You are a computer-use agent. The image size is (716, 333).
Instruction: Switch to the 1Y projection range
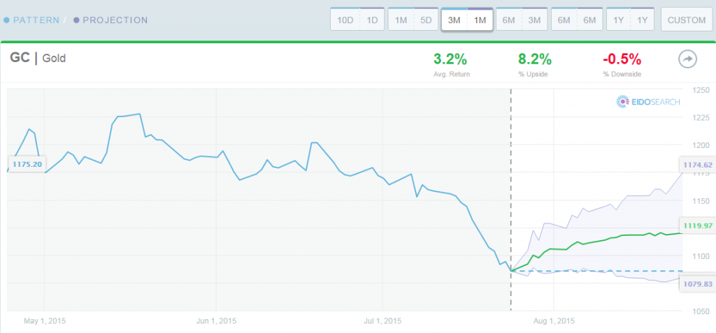coord(643,20)
